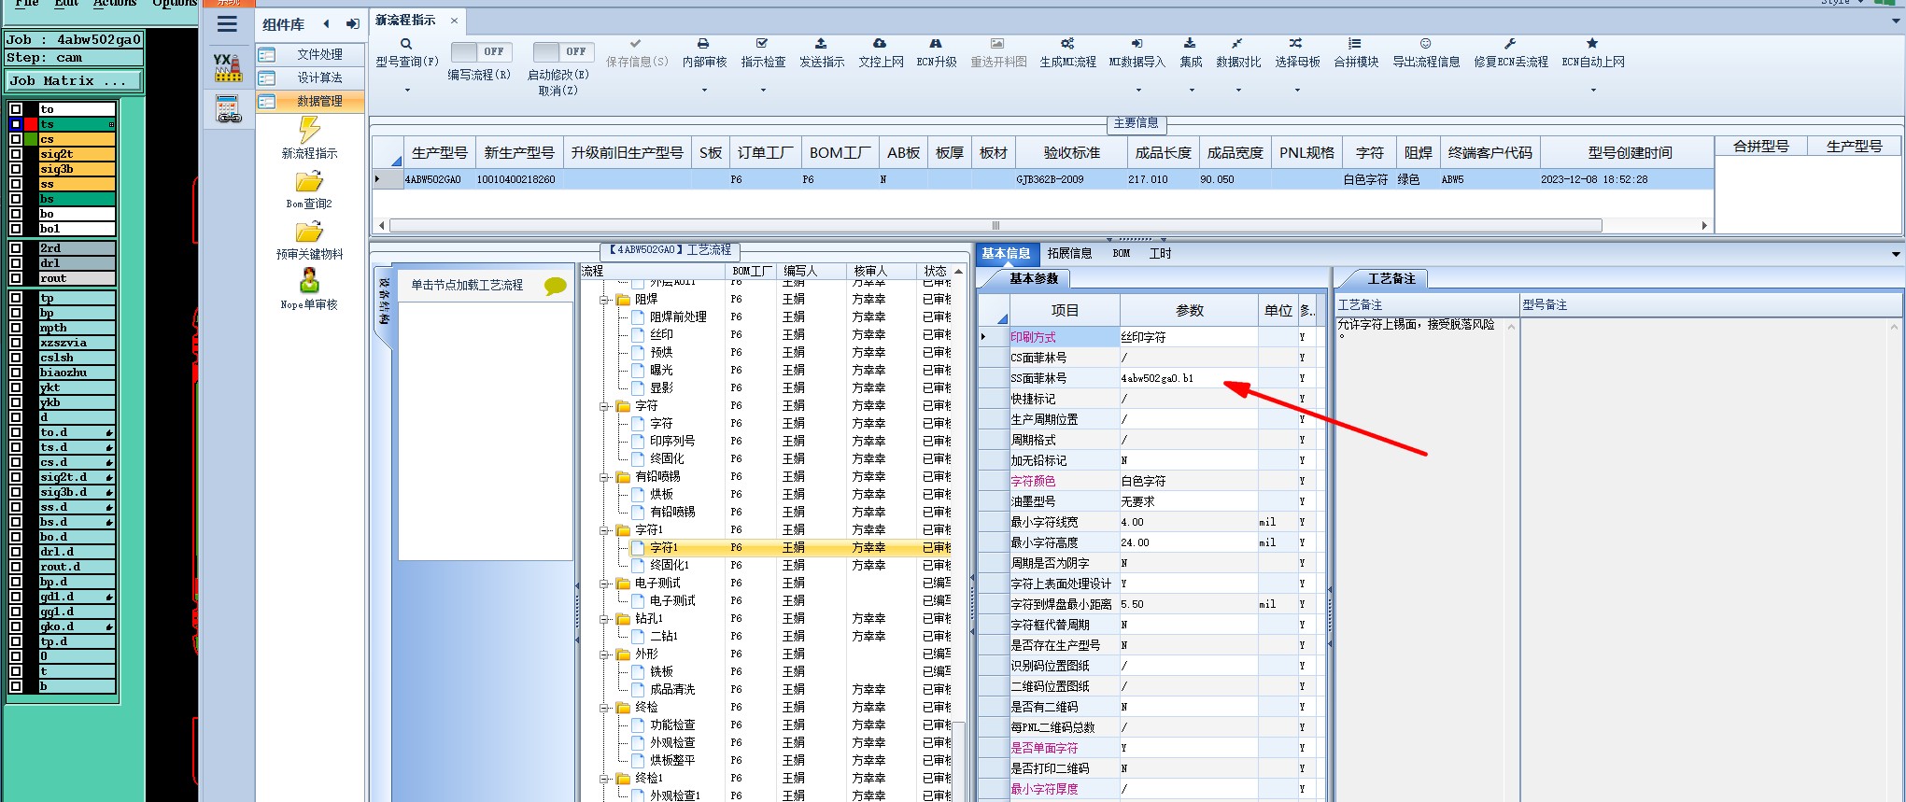Check the 'sig2t' layer checkbox
1906x802 pixels.
coord(15,154)
